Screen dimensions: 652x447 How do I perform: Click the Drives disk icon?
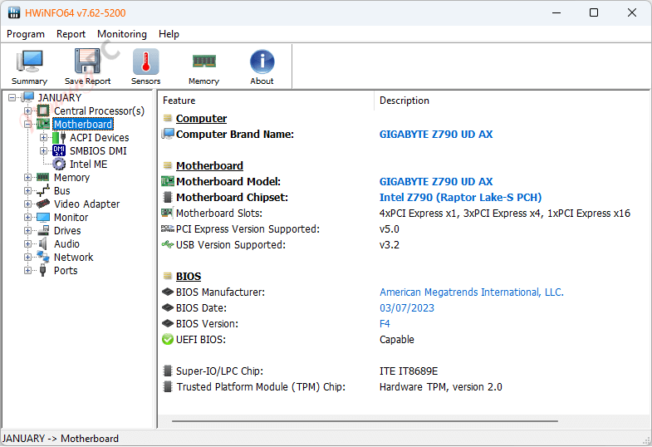coord(43,230)
